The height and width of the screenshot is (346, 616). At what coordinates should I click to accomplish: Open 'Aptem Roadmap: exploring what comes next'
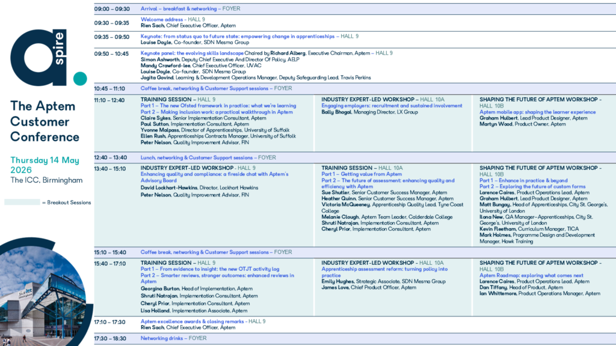(x=531, y=275)
